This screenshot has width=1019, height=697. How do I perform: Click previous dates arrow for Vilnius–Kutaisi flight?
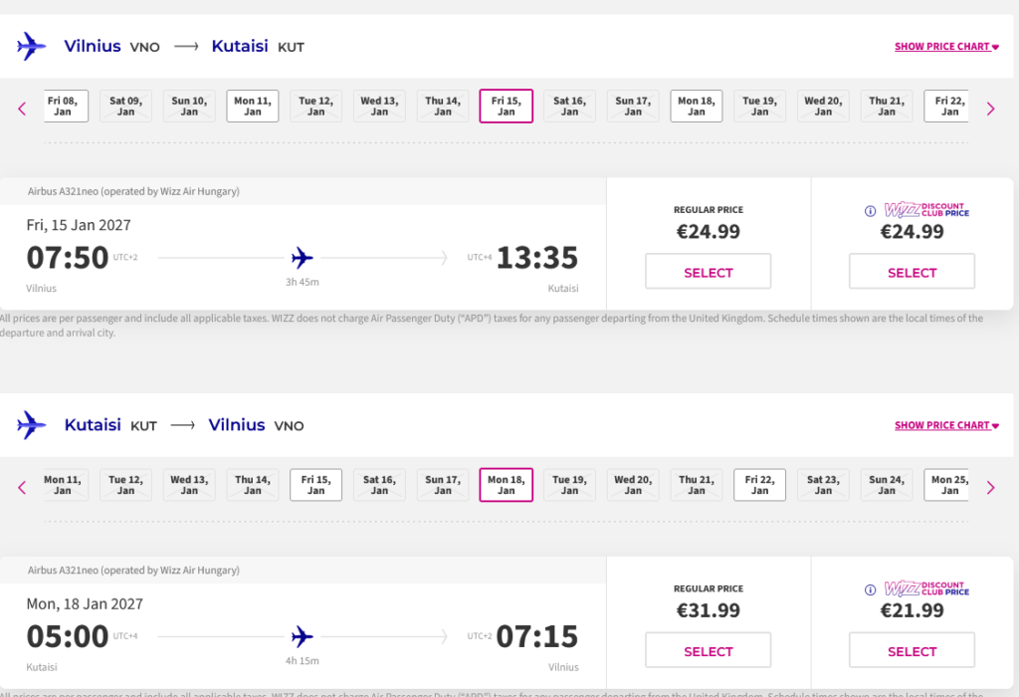(x=22, y=109)
